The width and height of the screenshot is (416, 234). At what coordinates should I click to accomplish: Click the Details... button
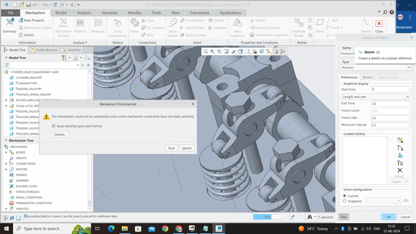pyautogui.click(x=60, y=134)
